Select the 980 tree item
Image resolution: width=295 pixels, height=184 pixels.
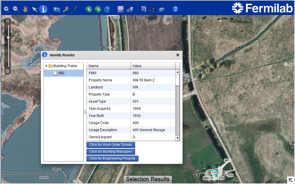point(61,73)
